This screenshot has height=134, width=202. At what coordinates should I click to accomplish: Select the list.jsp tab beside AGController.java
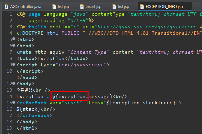click(60, 7)
